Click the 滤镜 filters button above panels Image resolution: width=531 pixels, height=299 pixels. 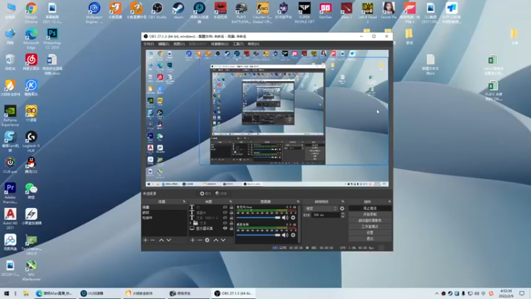click(222, 193)
